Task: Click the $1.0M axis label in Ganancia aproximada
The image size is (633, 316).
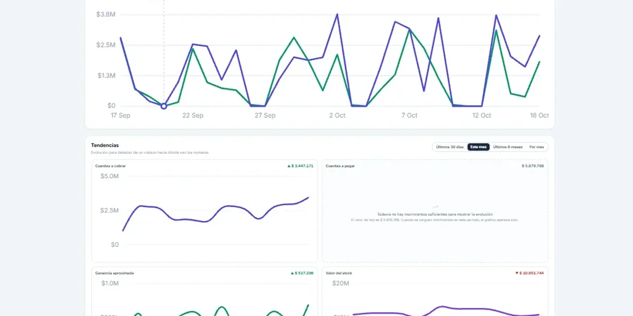Action: click(x=109, y=283)
